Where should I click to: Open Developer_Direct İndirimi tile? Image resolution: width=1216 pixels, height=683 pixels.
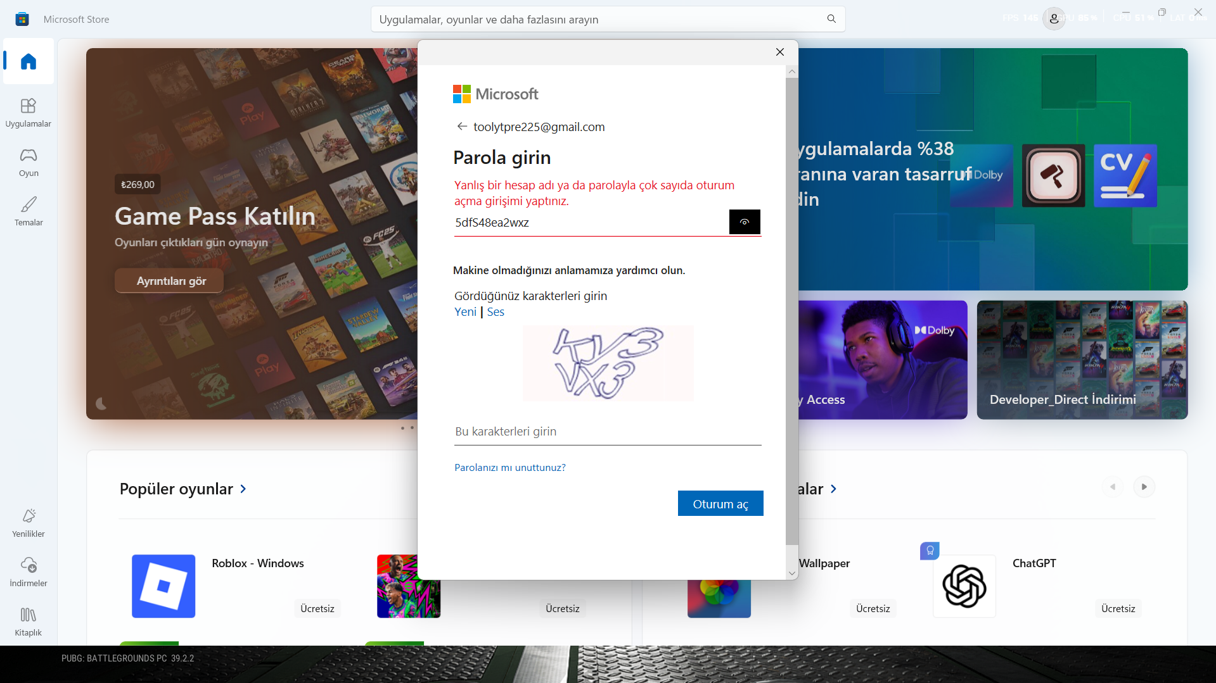1082,360
